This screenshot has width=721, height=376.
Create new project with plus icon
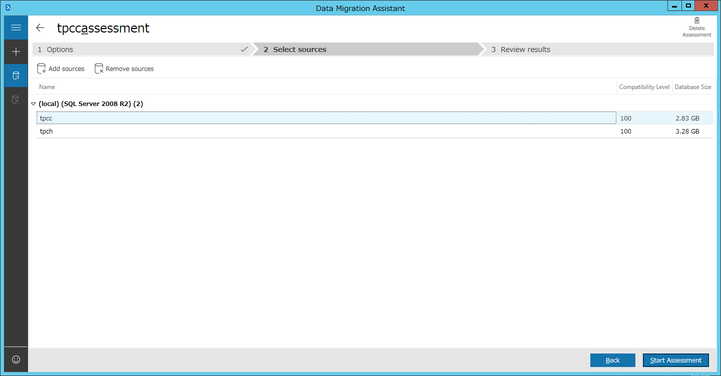pos(16,51)
